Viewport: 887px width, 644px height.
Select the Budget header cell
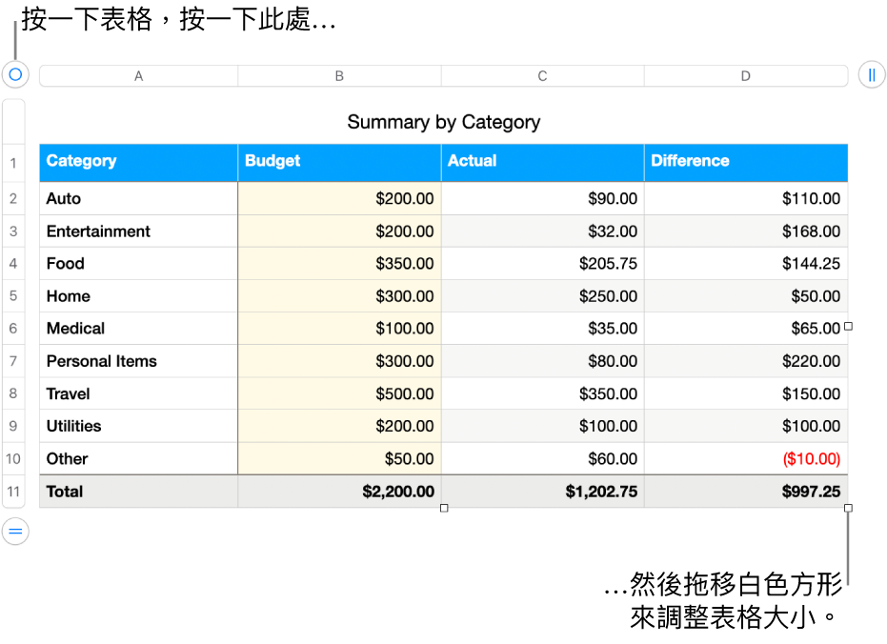(339, 162)
